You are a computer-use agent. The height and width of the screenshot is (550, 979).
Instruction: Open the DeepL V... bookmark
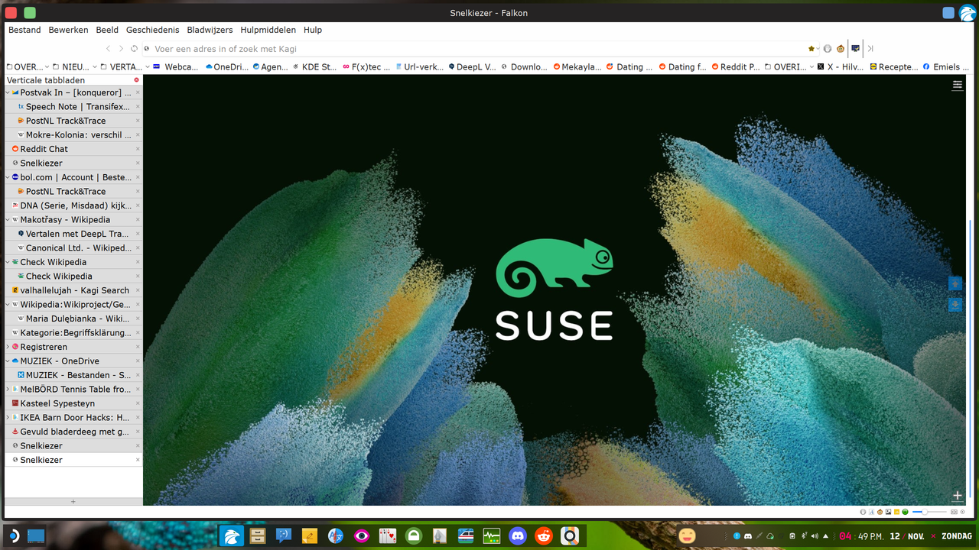[x=473, y=67]
